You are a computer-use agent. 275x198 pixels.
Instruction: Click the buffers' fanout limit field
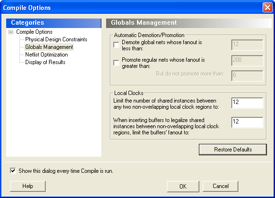point(247,122)
